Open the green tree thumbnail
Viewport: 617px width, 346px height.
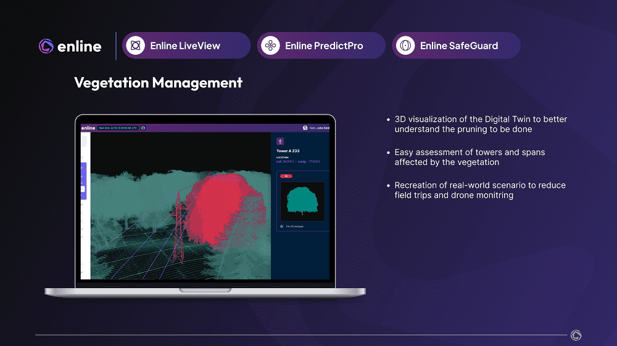pyautogui.click(x=302, y=201)
